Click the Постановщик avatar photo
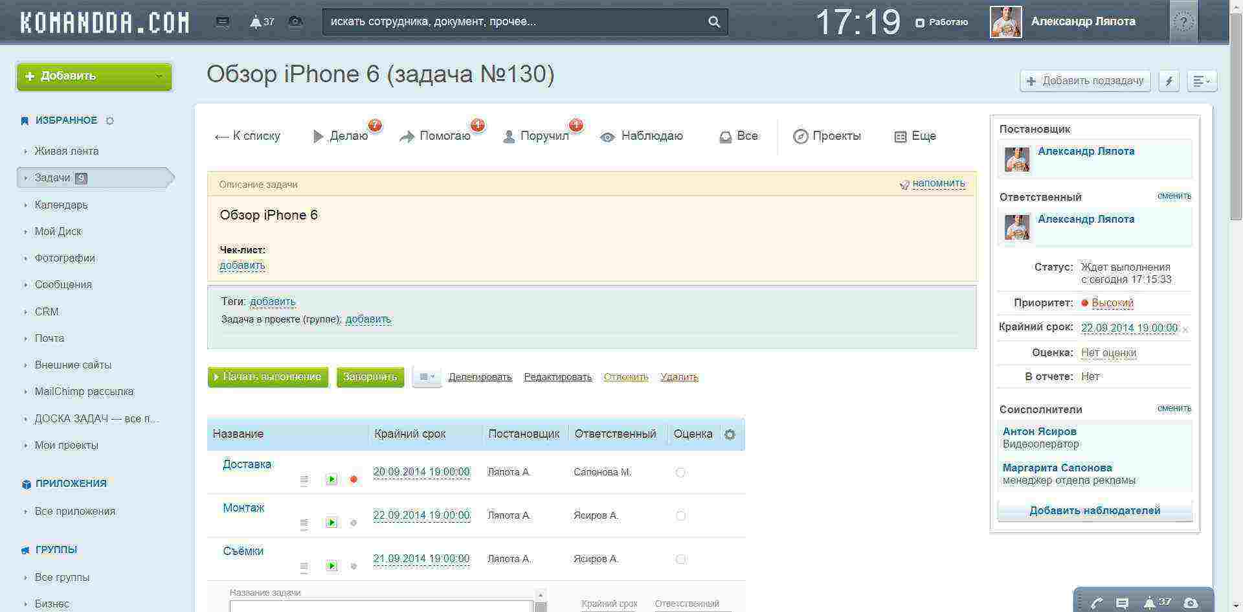The width and height of the screenshot is (1243, 612). 1017,159
